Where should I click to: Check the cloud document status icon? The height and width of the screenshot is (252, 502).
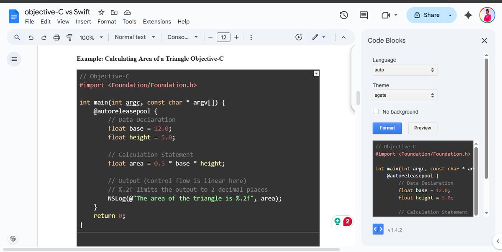[128, 13]
